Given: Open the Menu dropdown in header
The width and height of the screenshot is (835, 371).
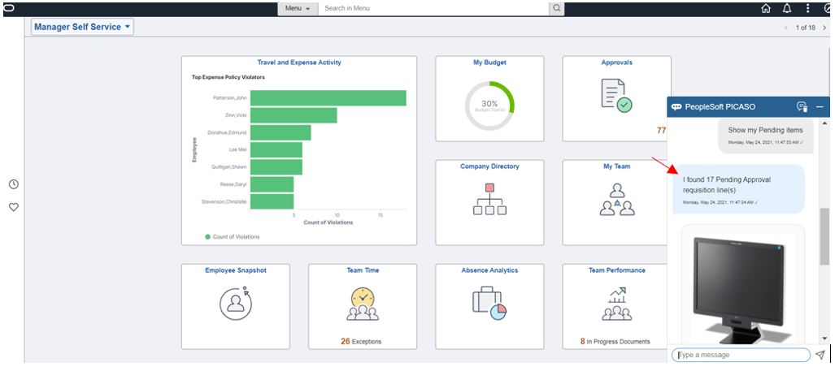Looking at the screenshot, I should [x=298, y=8].
